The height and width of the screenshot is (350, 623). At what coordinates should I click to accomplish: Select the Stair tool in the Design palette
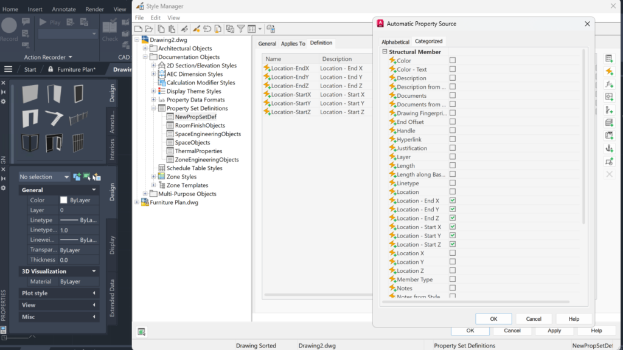click(54, 118)
